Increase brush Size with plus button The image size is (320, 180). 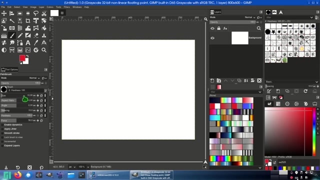coord(38,95)
